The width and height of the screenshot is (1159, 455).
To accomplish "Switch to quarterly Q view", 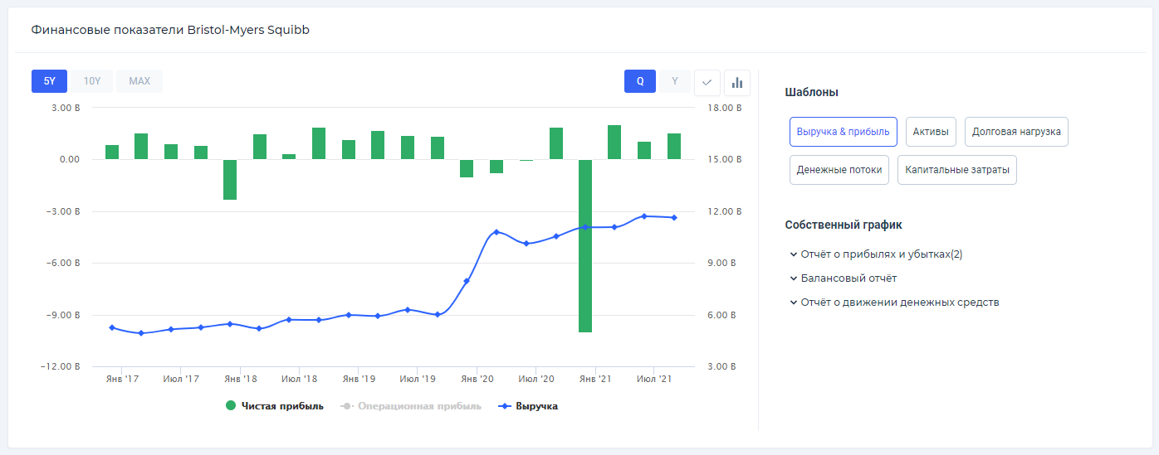I will 640,81.
